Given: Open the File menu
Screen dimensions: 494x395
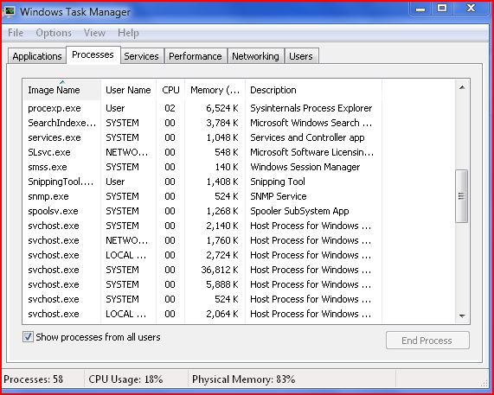Looking at the screenshot, I should tap(16, 33).
